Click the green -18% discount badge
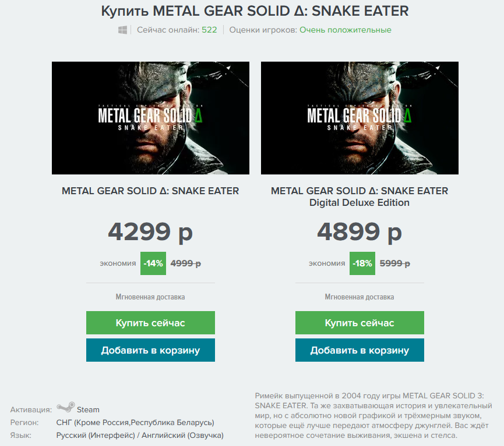Viewport: 504px width, 446px height. pos(362,263)
